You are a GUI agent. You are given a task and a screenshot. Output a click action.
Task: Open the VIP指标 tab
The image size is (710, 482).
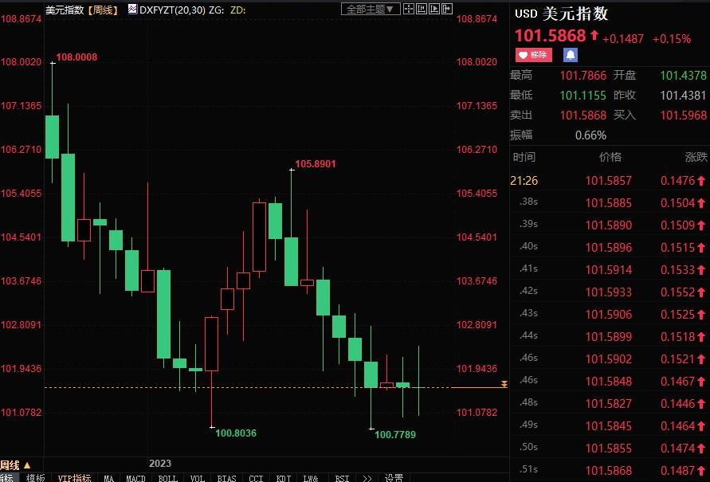click(74, 478)
